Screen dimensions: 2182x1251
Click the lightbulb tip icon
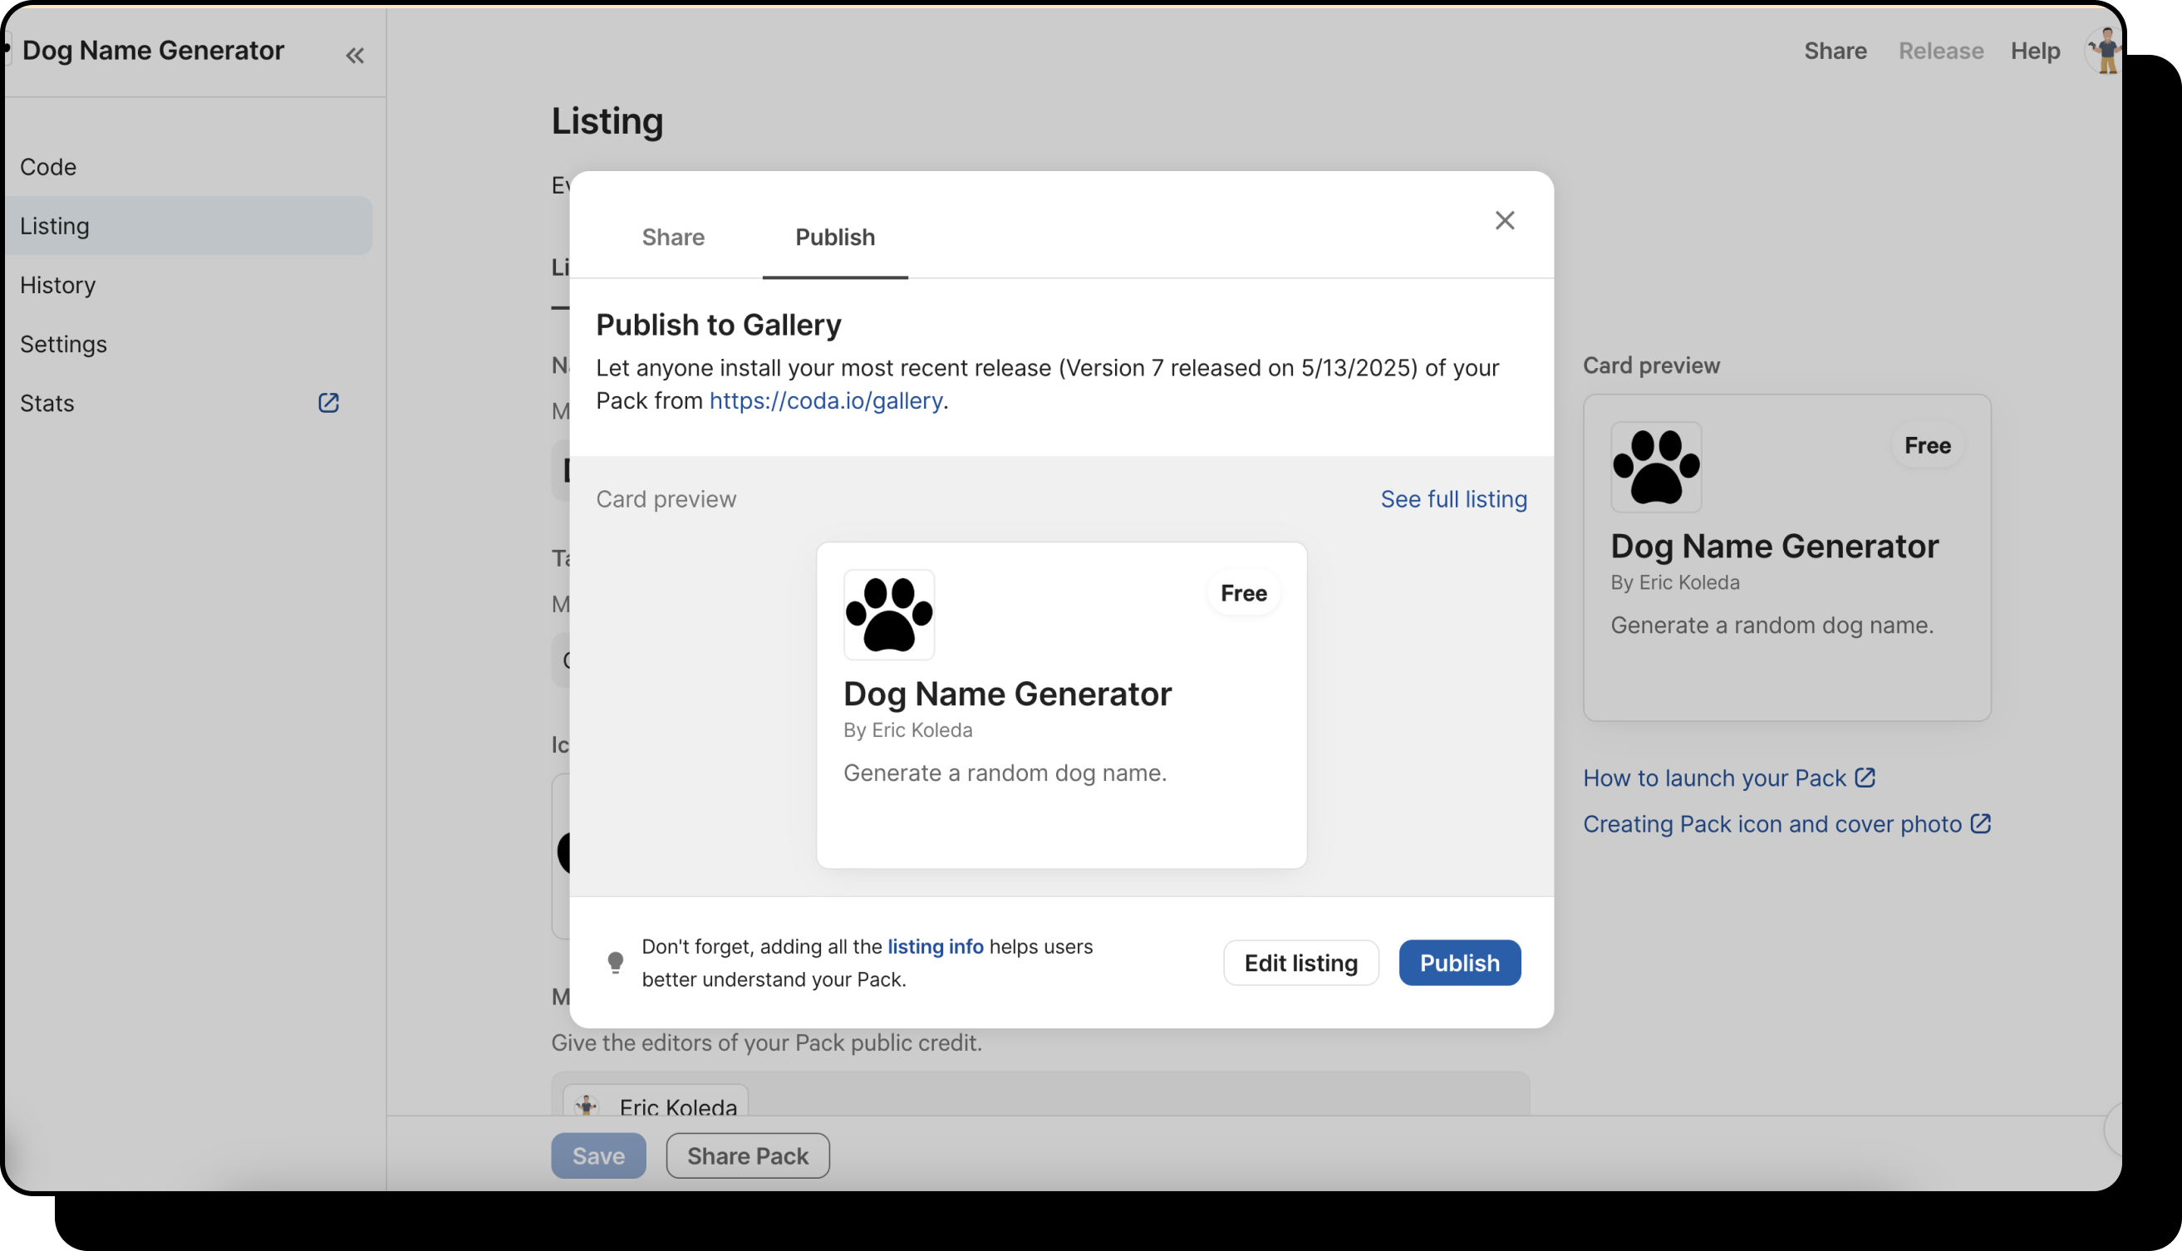point(616,962)
